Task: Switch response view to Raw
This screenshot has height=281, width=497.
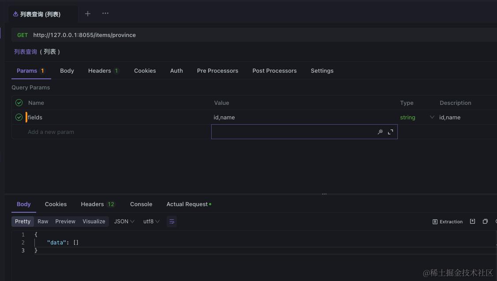Action: pyautogui.click(x=43, y=222)
